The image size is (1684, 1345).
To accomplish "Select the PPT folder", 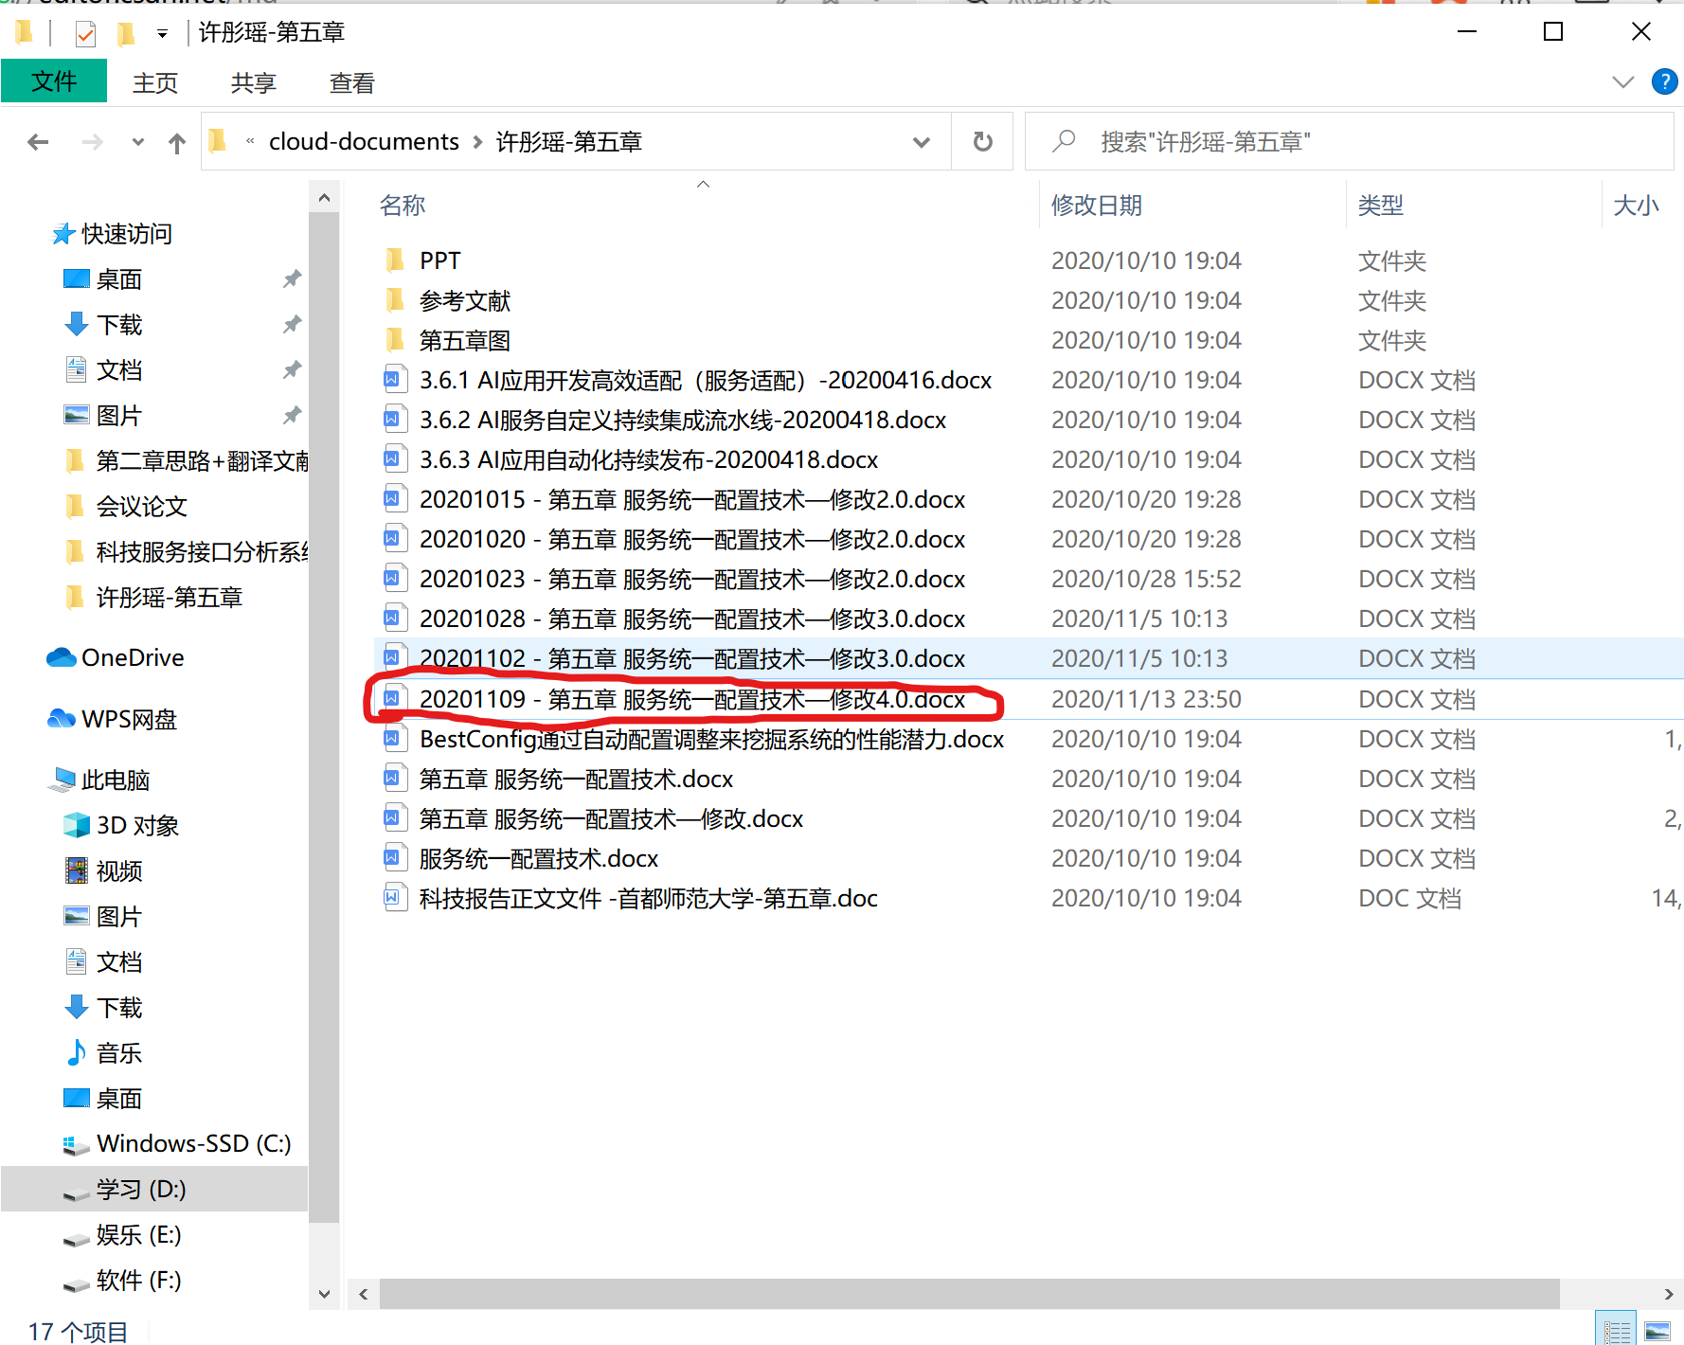I will (440, 260).
